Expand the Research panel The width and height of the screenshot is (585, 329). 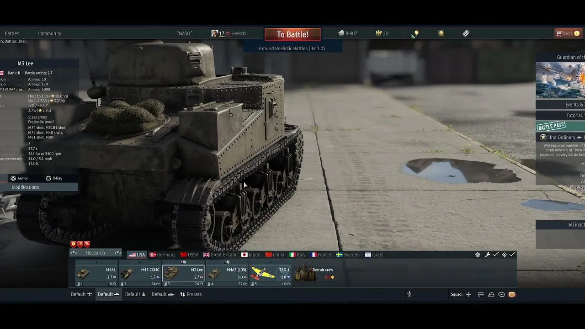(x=96, y=253)
